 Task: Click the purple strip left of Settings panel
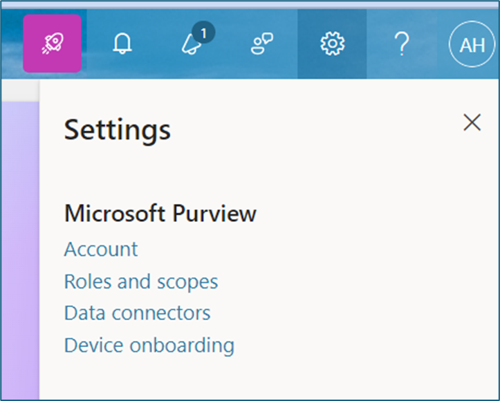21,242
